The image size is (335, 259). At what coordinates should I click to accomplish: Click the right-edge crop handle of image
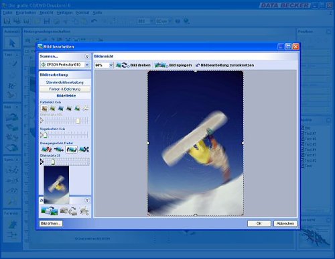pos(243,143)
